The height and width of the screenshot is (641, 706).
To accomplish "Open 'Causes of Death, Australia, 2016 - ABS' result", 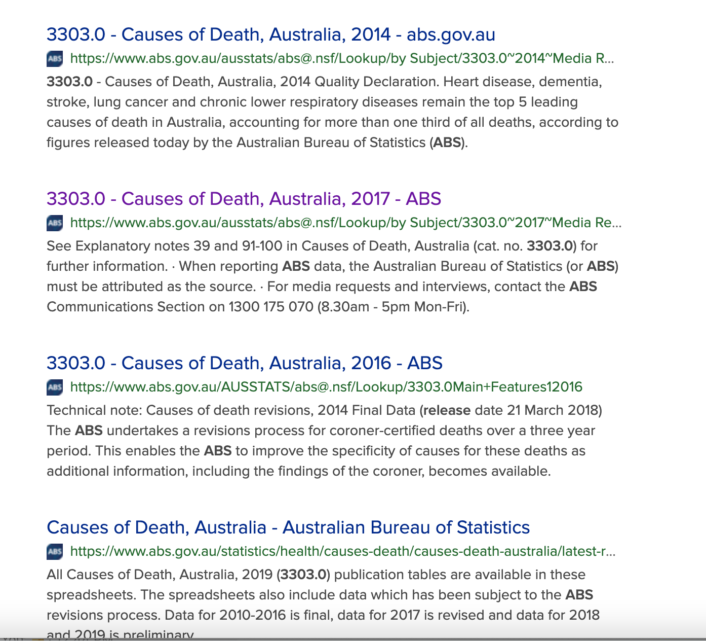I will pyautogui.click(x=244, y=363).
